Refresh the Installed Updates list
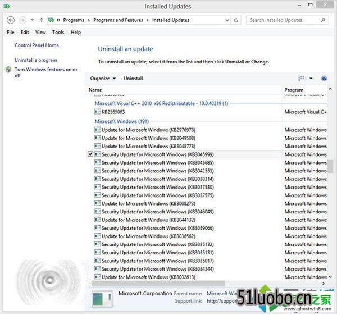Screen dimensions: 337x315 click(236, 20)
